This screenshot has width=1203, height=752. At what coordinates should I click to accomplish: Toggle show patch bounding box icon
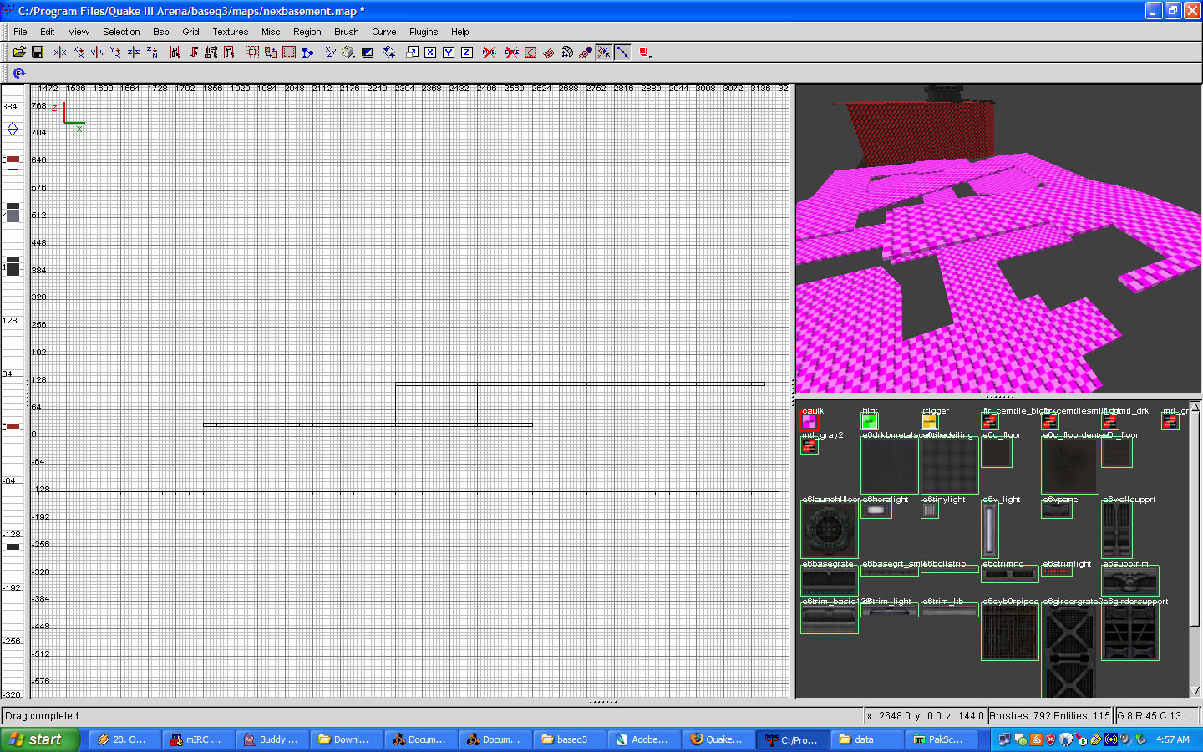coord(530,52)
